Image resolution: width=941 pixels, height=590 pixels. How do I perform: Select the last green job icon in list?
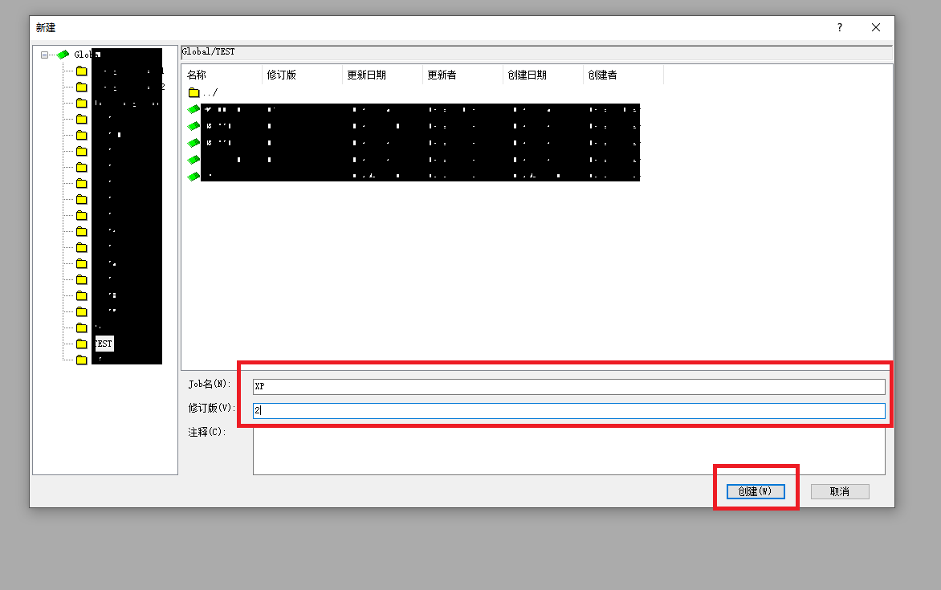(193, 177)
